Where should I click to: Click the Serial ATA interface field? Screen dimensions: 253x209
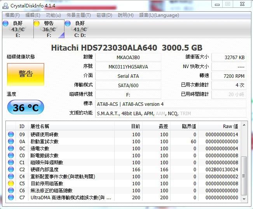click(128, 76)
